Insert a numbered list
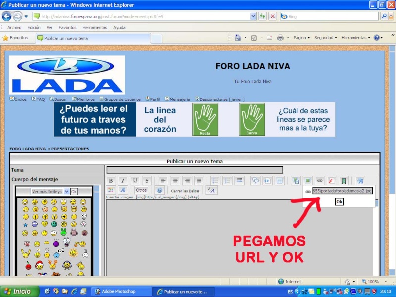 (x=227, y=181)
